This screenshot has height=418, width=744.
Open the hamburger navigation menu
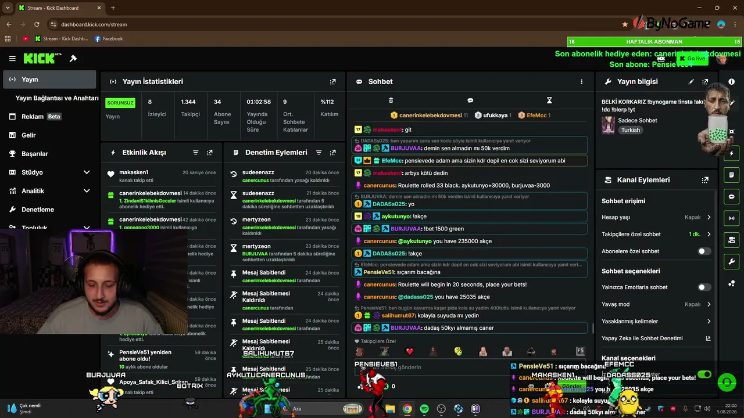12,59
